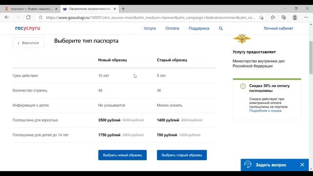Reload the page with refresh icon

pyautogui.click(x=28, y=18)
